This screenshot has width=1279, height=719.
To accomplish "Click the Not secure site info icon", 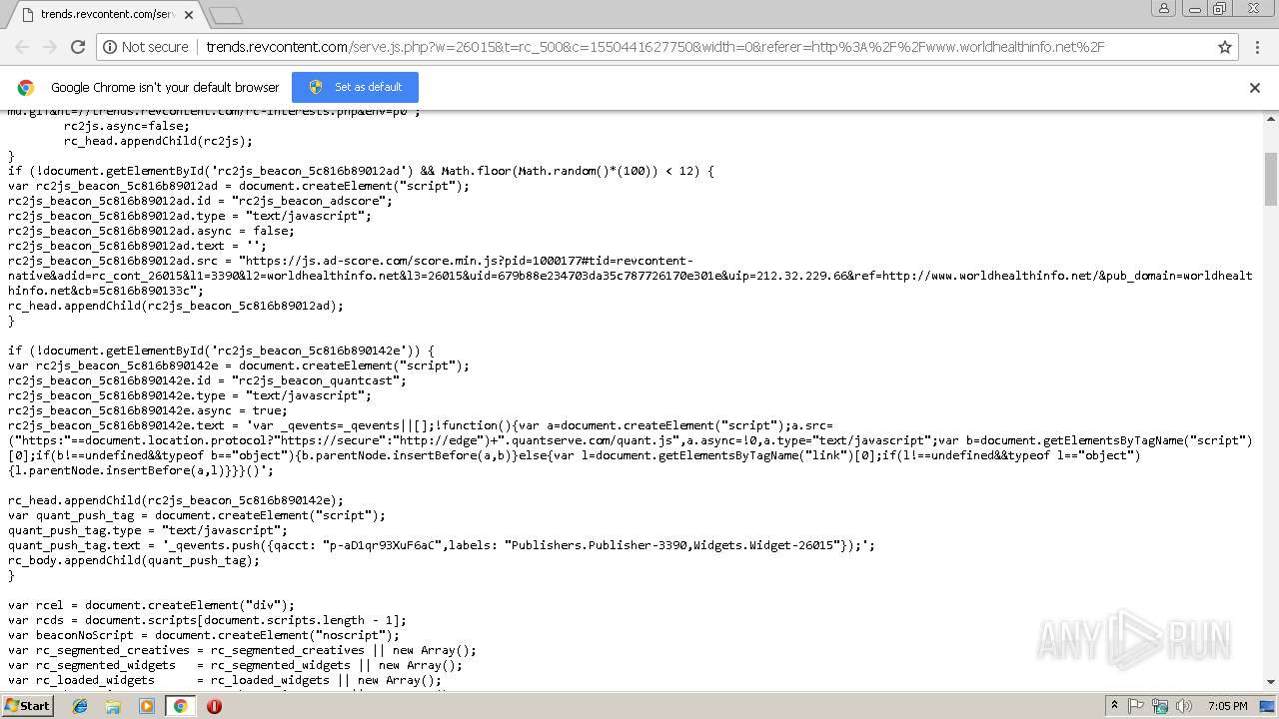I will tap(111, 47).
